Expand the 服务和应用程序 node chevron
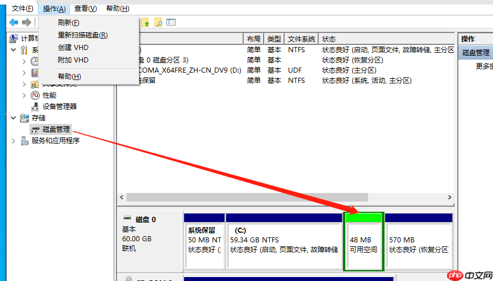This screenshot has width=493, height=281. pos(13,141)
